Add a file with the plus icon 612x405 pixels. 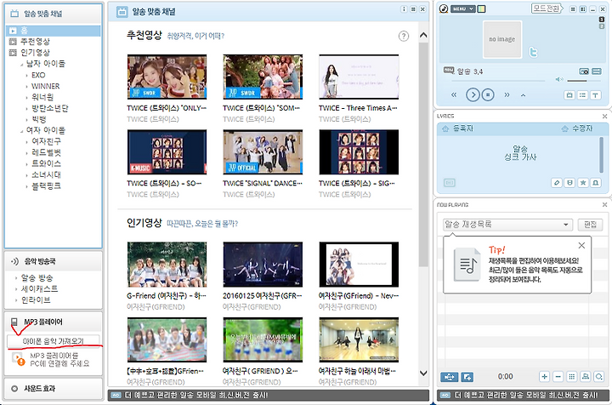(545, 376)
